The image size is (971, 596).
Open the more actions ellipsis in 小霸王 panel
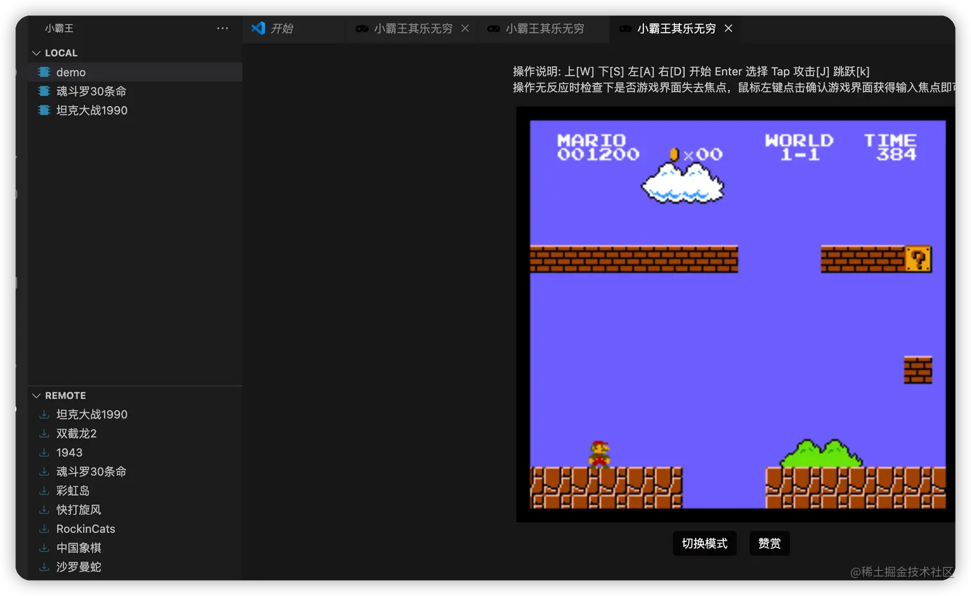pos(222,28)
